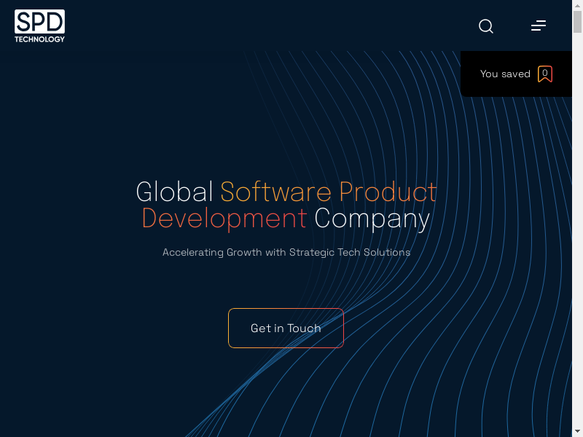Click the vertical scrollbar thumb
Viewport: 583px width, 437px height.
tap(578, 20)
